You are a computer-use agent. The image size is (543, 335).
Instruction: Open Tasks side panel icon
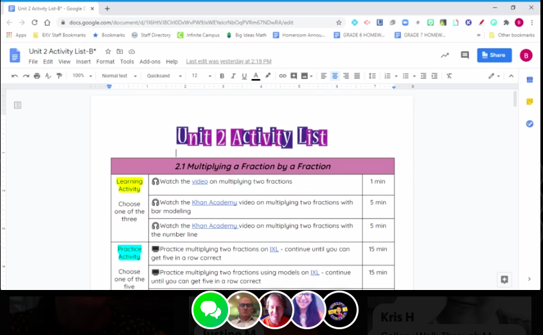[x=530, y=123]
